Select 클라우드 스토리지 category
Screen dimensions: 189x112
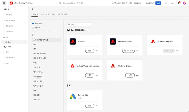(40, 53)
